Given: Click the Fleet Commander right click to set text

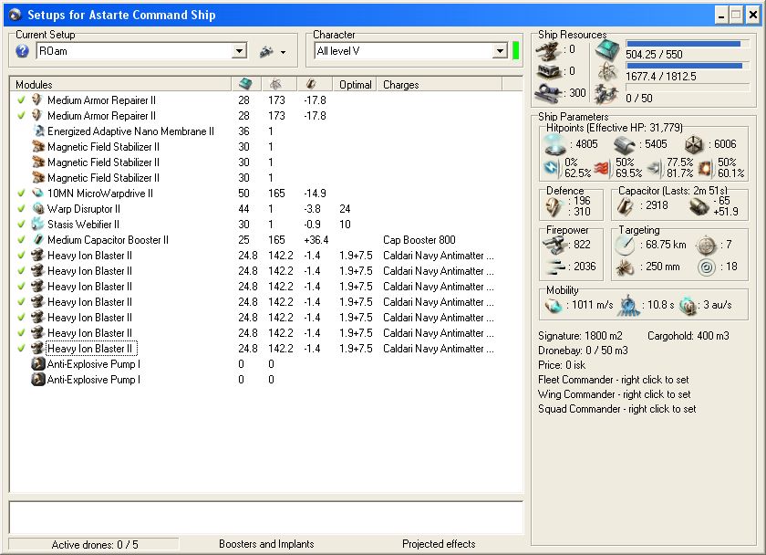Looking at the screenshot, I should coord(613,380).
